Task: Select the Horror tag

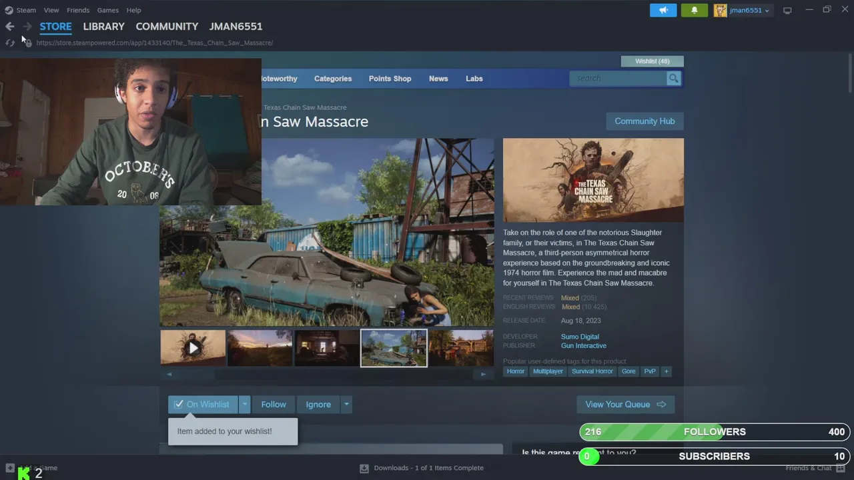Action: [515, 371]
